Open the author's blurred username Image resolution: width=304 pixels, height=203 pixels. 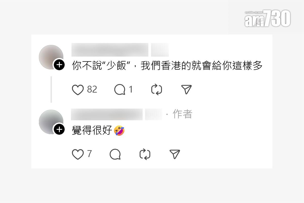pyautogui.click(x=107, y=114)
